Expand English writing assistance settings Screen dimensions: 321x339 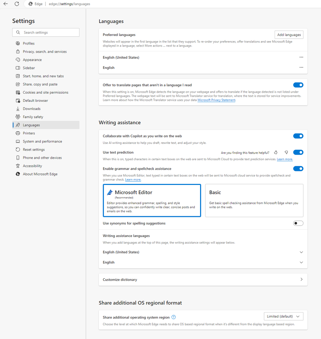tap(301, 262)
